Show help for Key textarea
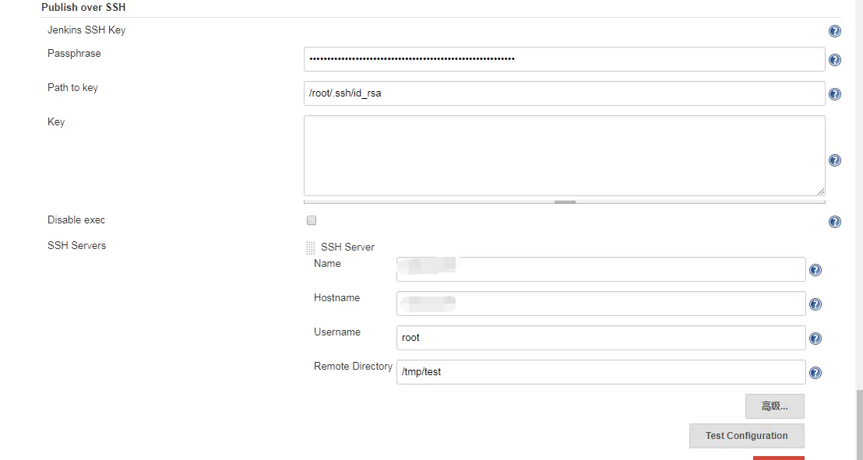Screen dimensions: 863x460 click(x=834, y=160)
